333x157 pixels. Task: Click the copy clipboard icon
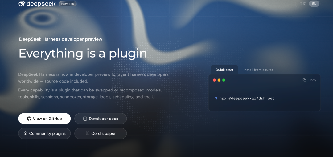304,80
